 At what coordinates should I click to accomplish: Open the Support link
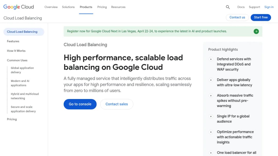(254, 7)
